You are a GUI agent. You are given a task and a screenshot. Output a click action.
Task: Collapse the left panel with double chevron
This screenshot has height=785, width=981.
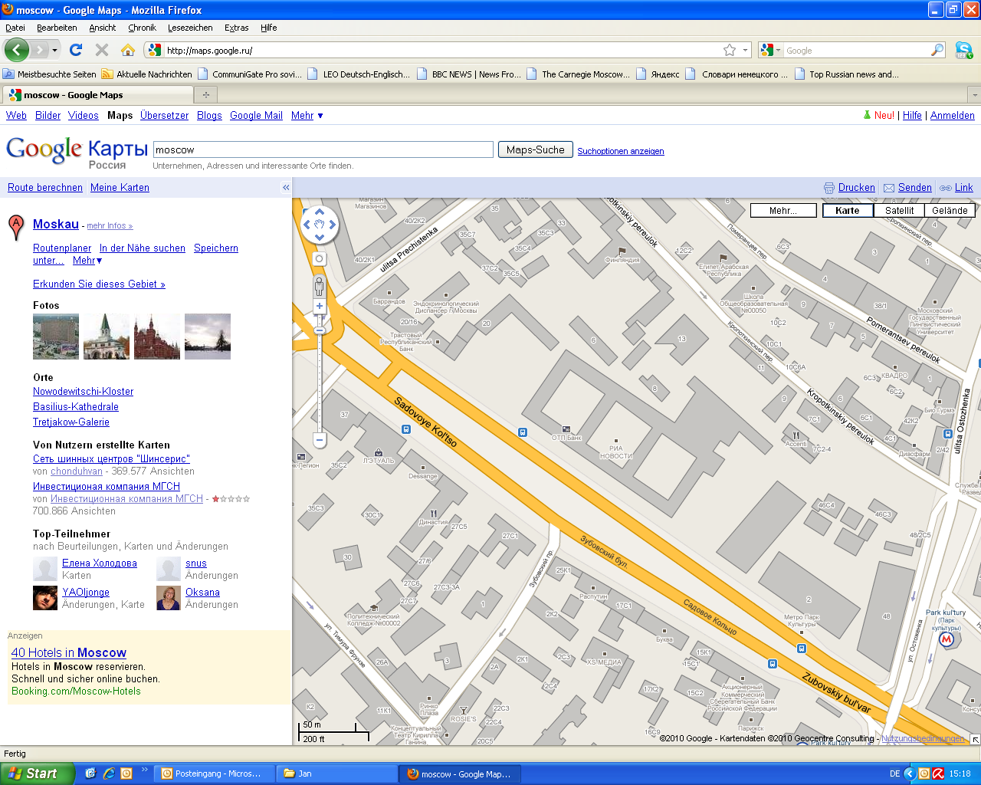coord(286,188)
